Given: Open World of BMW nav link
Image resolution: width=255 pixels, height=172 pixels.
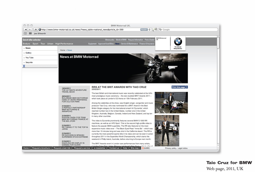Looking at the screenshot, I should (x=121, y=40).
